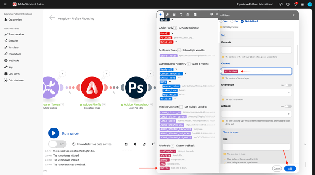Viewport: 315px width, 175px height.
Task: Open the schedule clock setting
Action: point(74,144)
